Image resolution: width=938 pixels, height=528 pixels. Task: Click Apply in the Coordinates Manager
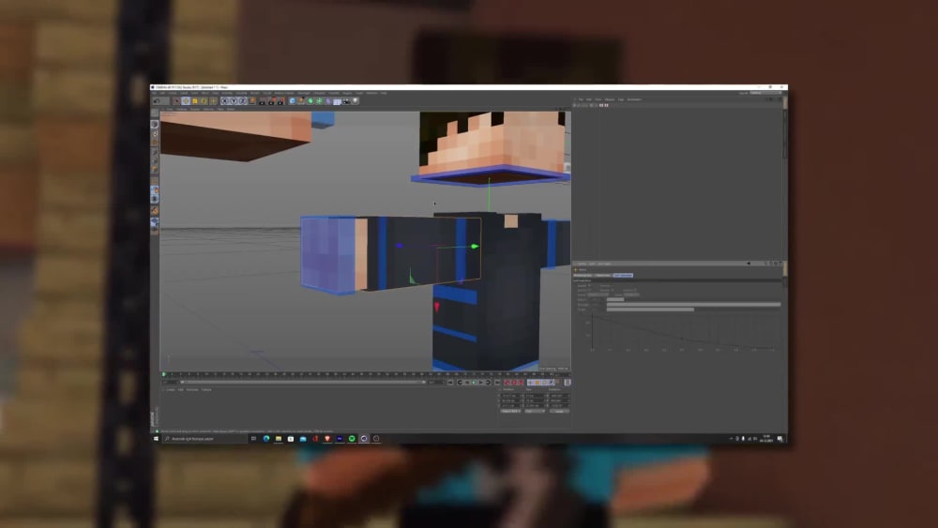pos(559,411)
